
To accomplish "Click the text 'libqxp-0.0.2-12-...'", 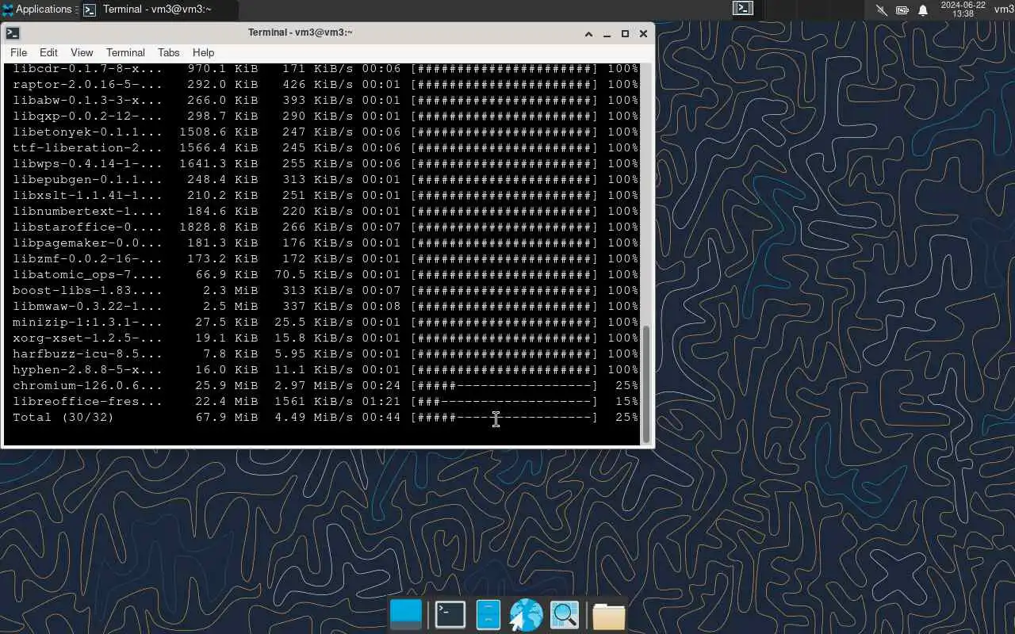I will (x=87, y=116).
